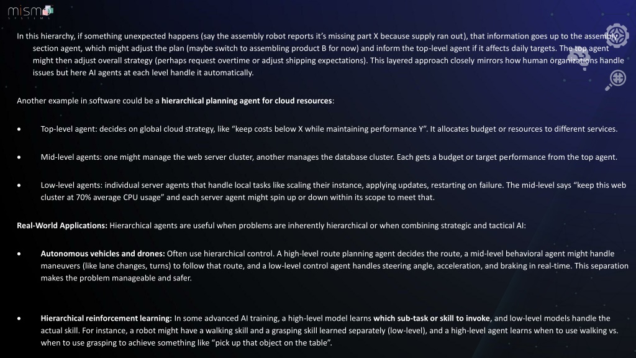Click the 'Autonomous vehicles and drones:' bold label
The width and height of the screenshot is (636, 358).
[x=102, y=254]
